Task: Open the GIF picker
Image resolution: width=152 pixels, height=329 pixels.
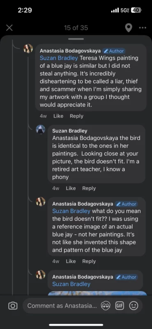Action: (119, 306)
